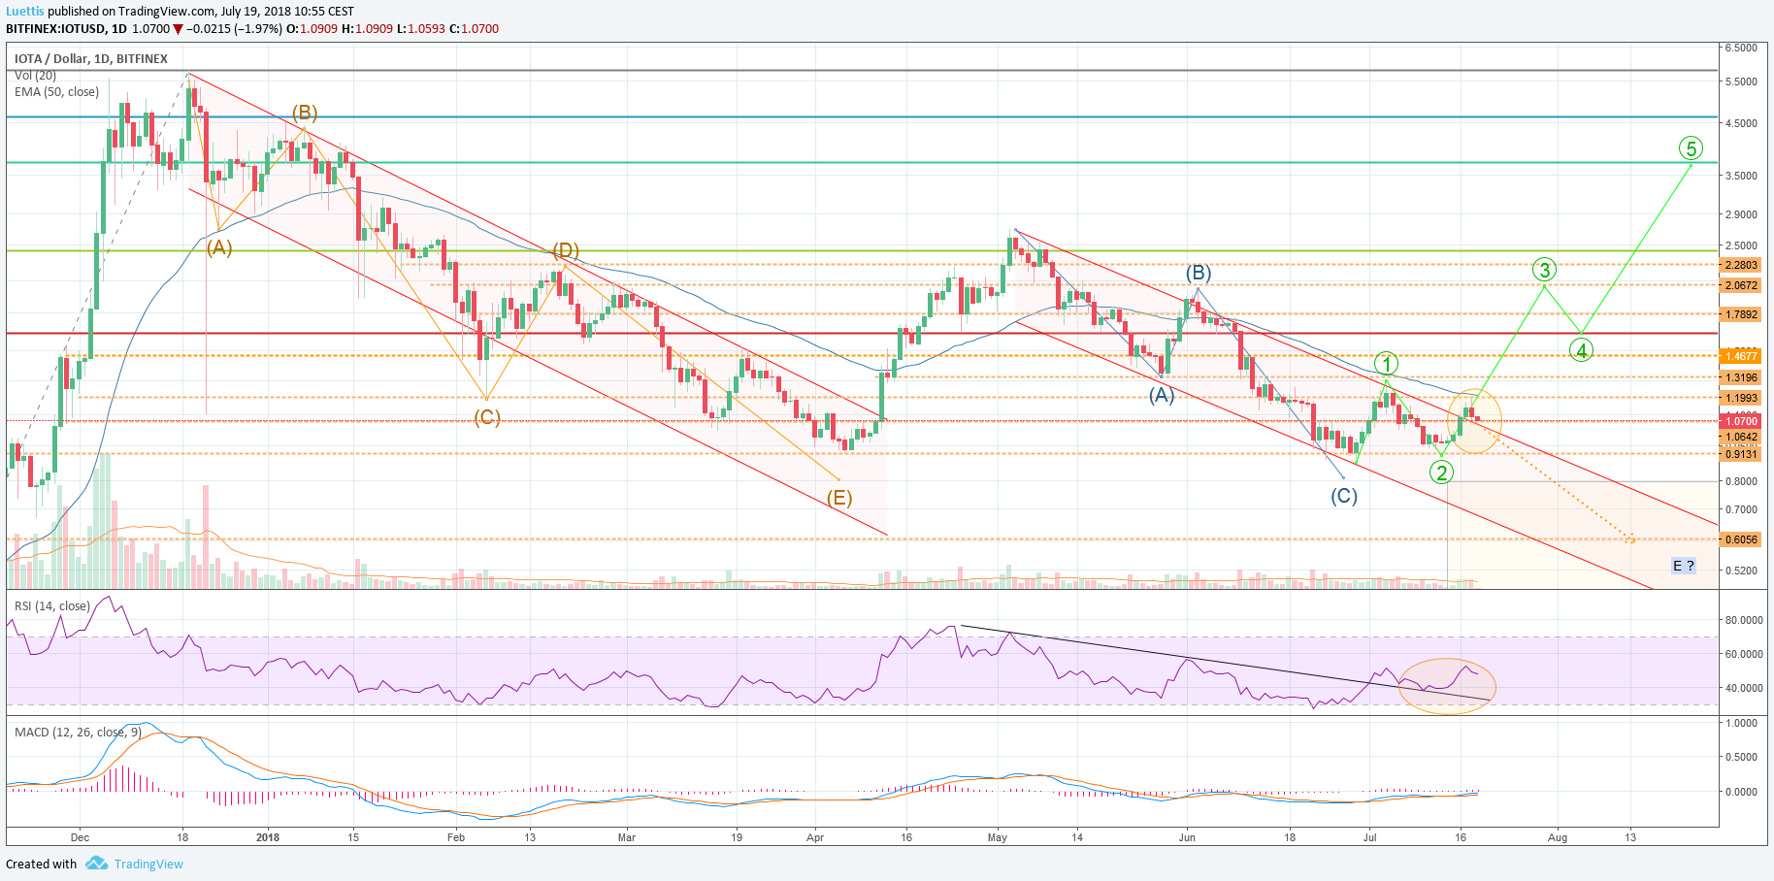The width and height of the screenshot is (1774, 881).
Task: Click the 'Feb' time axis label
Action: [455, 837]
